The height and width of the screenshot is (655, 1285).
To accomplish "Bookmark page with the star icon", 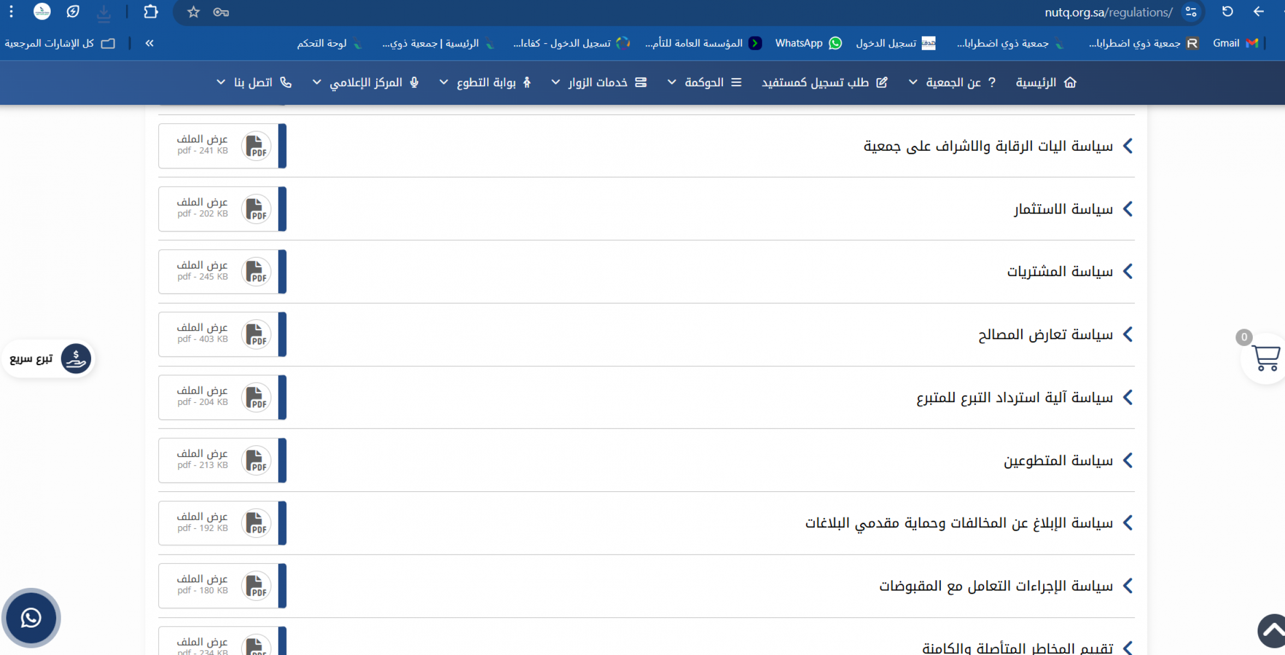I will 193,12.
